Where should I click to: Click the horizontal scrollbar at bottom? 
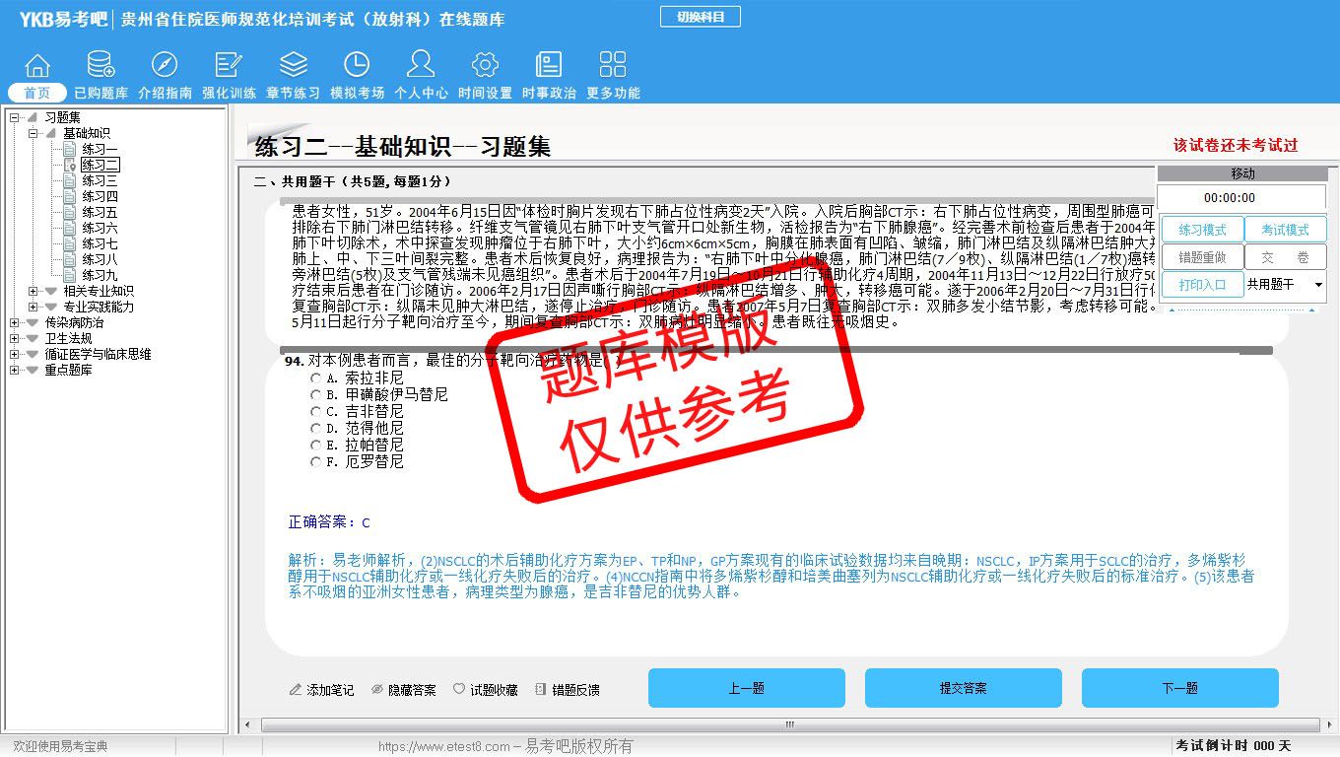(x=788, y=725)
